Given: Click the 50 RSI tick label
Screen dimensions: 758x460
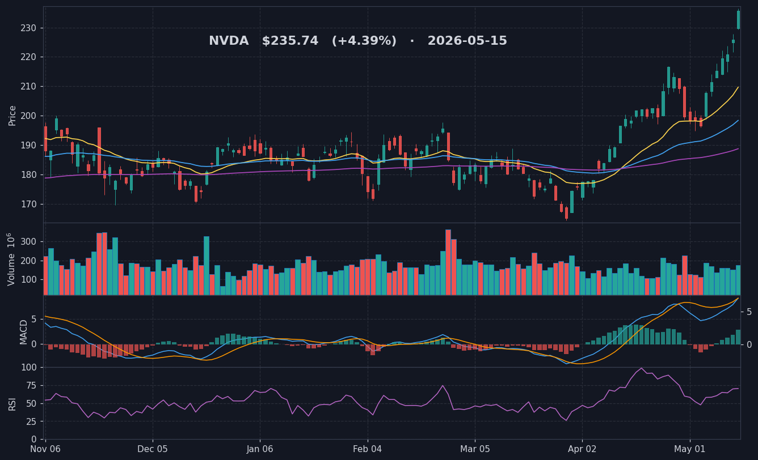Looking at the screenshot, I should 32,403.
